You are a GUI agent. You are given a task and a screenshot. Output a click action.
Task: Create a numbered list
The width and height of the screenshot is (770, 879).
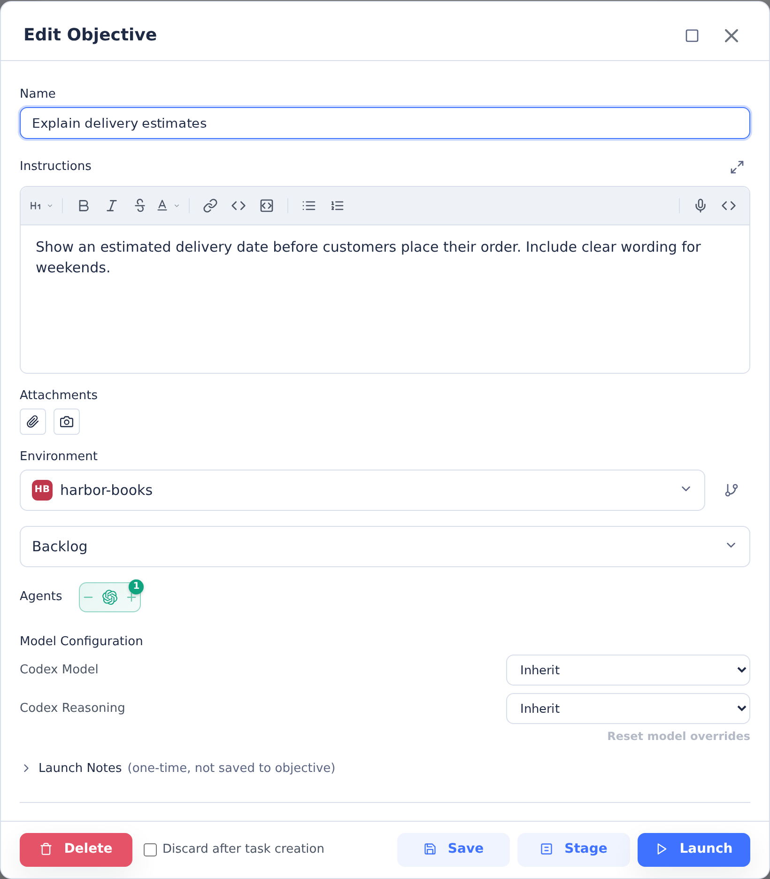[337, 206]
